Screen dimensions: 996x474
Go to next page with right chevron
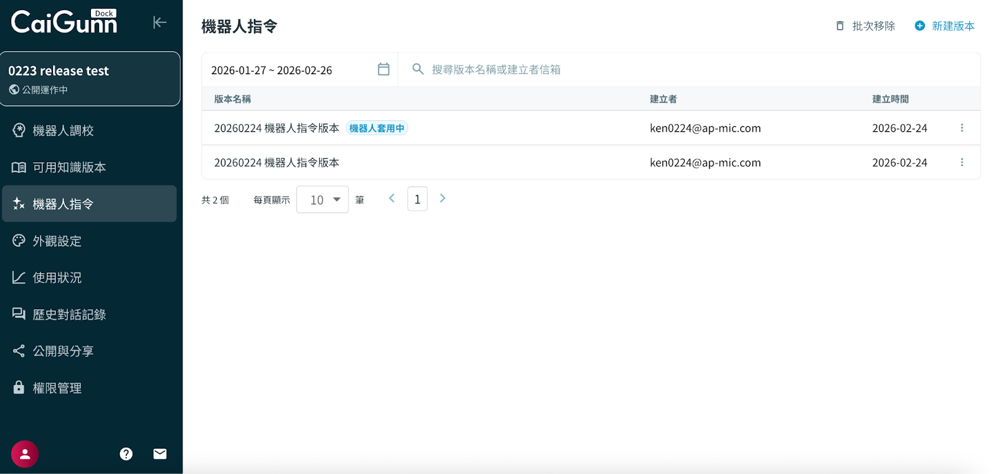(443, 198)
